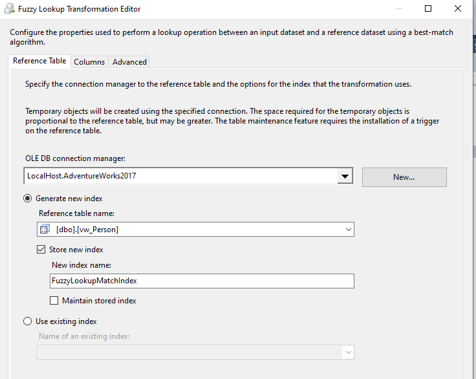Expand the Reference table name dropdown

348,230
